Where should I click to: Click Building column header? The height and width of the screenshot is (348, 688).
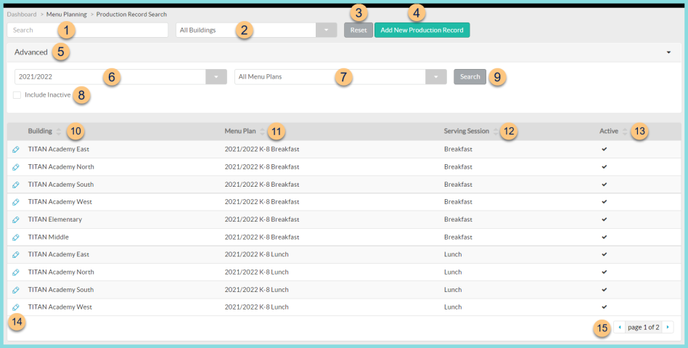pos(40,131)
